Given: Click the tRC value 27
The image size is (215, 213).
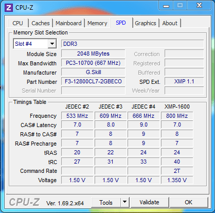Looking at the screenshot, I should pos(77,162).
